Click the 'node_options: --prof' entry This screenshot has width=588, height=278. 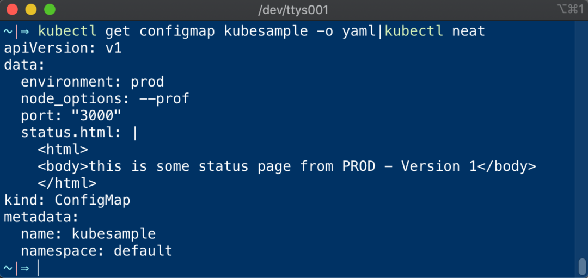coord(105,99)
